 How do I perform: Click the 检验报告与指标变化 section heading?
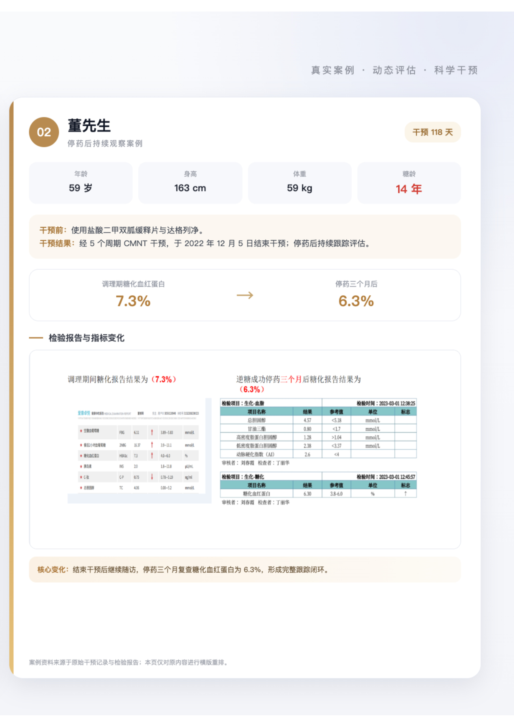(x=86, y=338)
